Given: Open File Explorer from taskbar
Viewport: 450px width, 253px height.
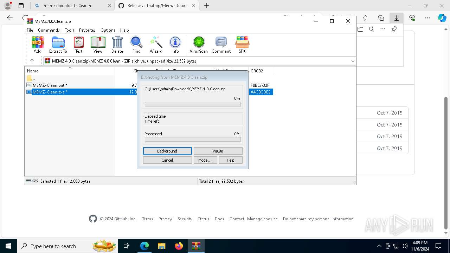Looking at the screenshot, I should point(161,246).
